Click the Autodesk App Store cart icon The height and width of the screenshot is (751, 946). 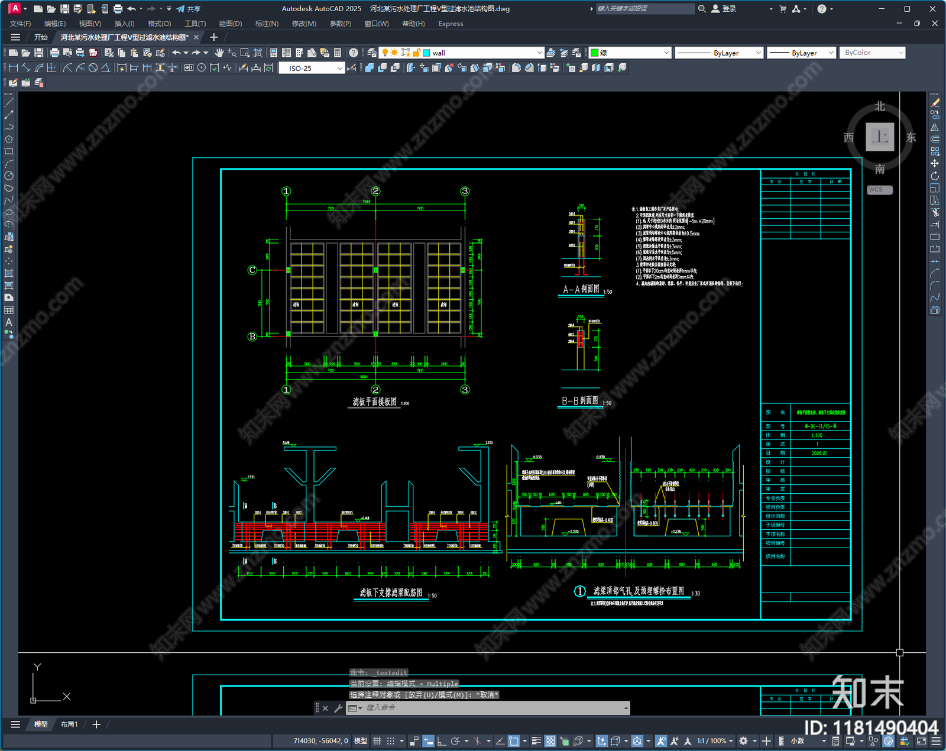783,9
